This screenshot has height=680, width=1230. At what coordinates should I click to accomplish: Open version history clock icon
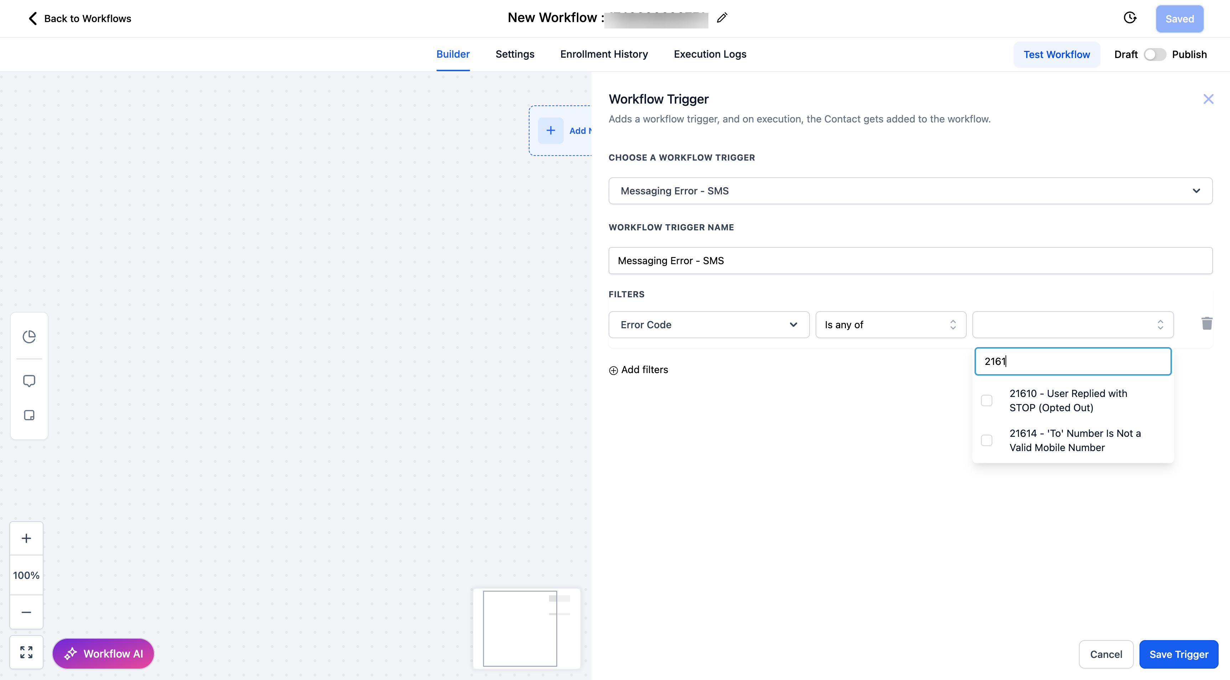(x=1130, y=18)
